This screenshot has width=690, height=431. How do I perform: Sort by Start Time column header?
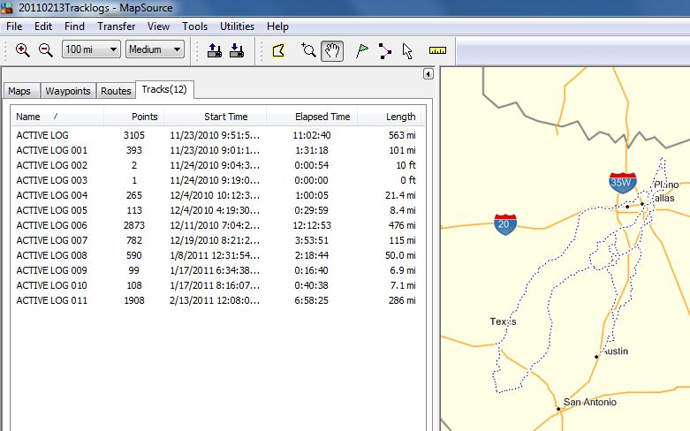tap(216, 117)
